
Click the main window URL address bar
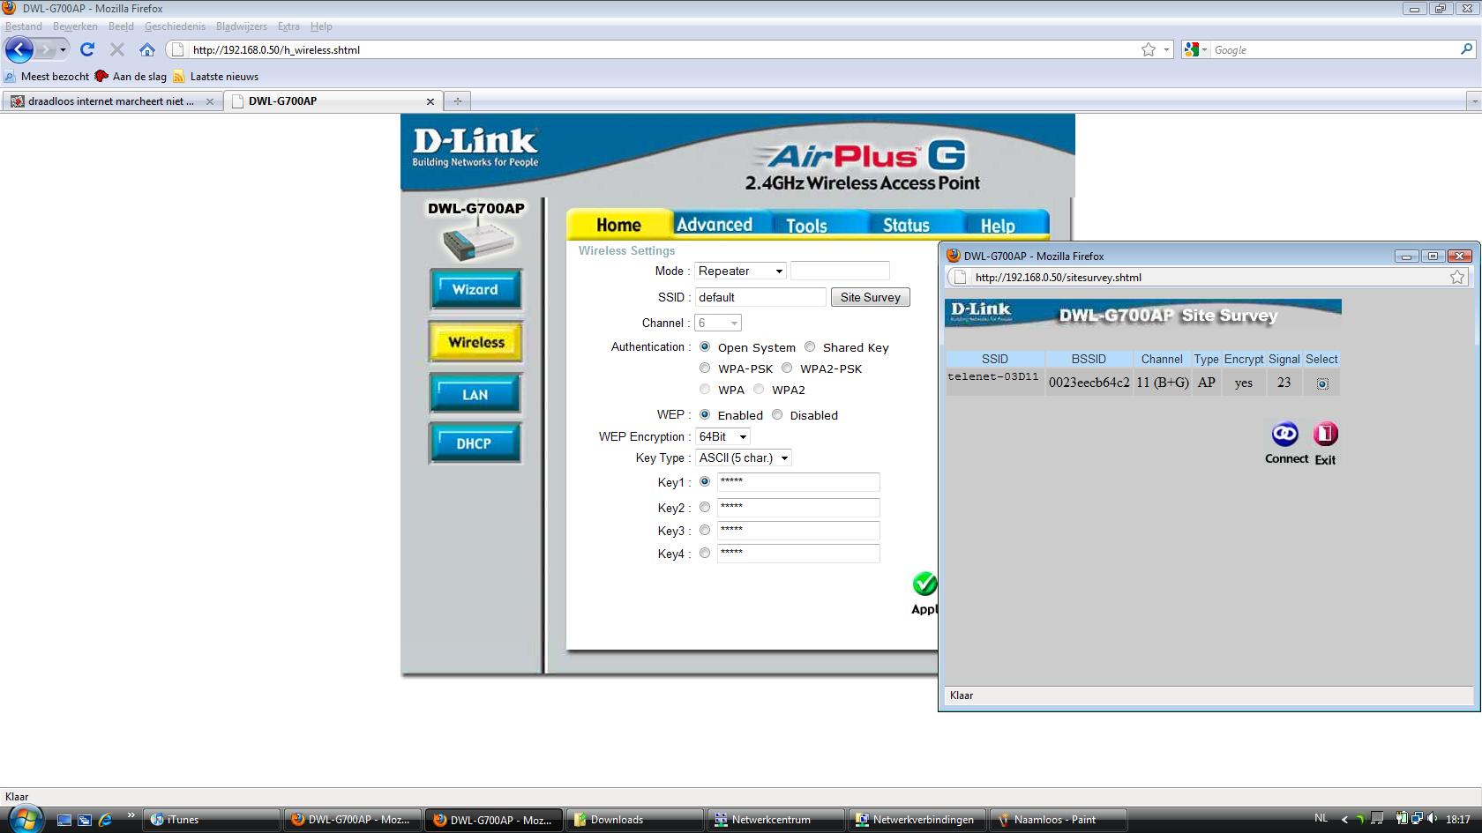point(662,49)
